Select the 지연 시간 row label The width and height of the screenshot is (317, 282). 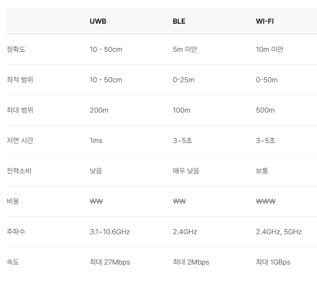point(20,140)
